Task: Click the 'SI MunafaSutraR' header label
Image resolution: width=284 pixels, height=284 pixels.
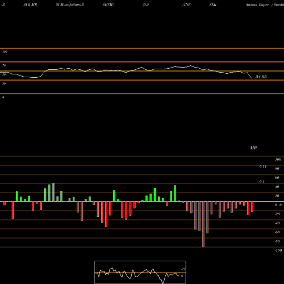Action: 70,5
